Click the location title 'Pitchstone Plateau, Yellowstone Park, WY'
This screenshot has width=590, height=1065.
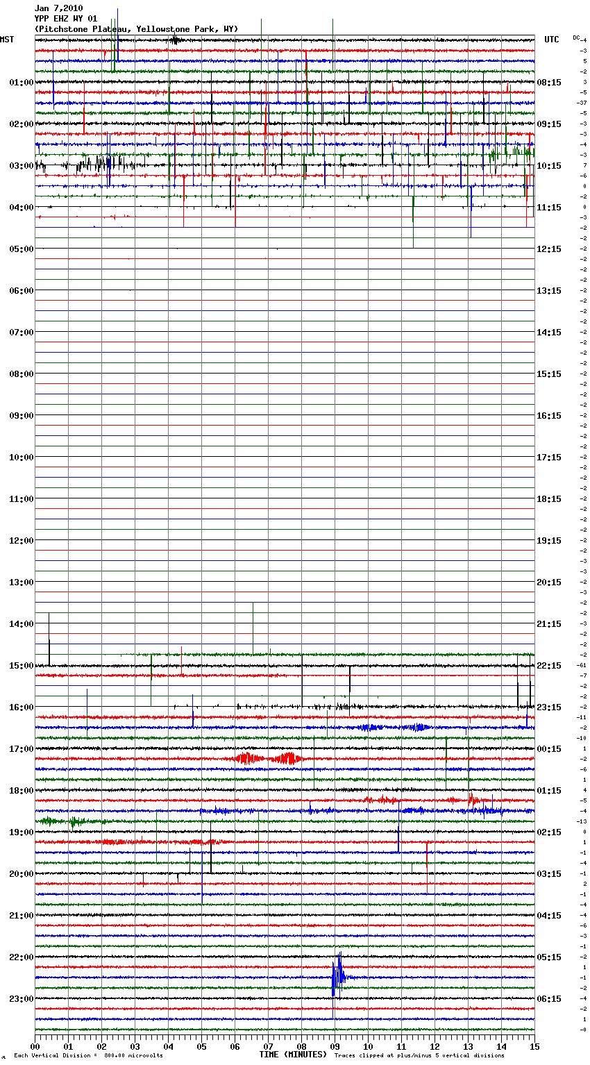tap(136, 29)
